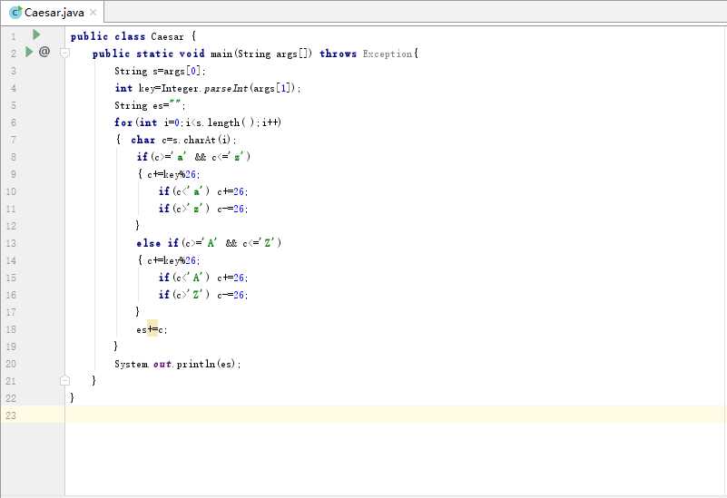This screenshot has width=727, height=498.
Task: Place the cursor on empty line 23
Action: pyautogui.click(x=363, y=415)
